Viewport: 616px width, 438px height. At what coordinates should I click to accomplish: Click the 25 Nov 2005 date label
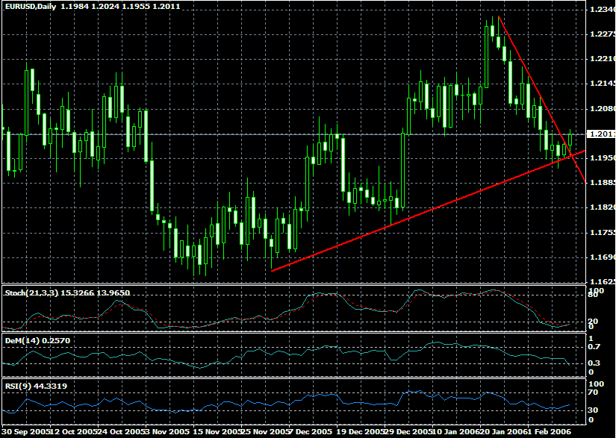pos(265,431)
